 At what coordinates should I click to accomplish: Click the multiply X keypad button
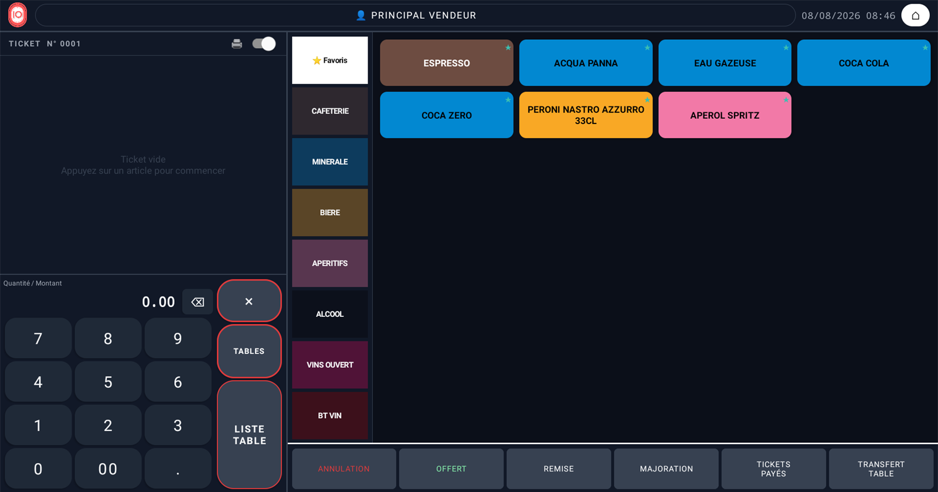pos(249,301)
